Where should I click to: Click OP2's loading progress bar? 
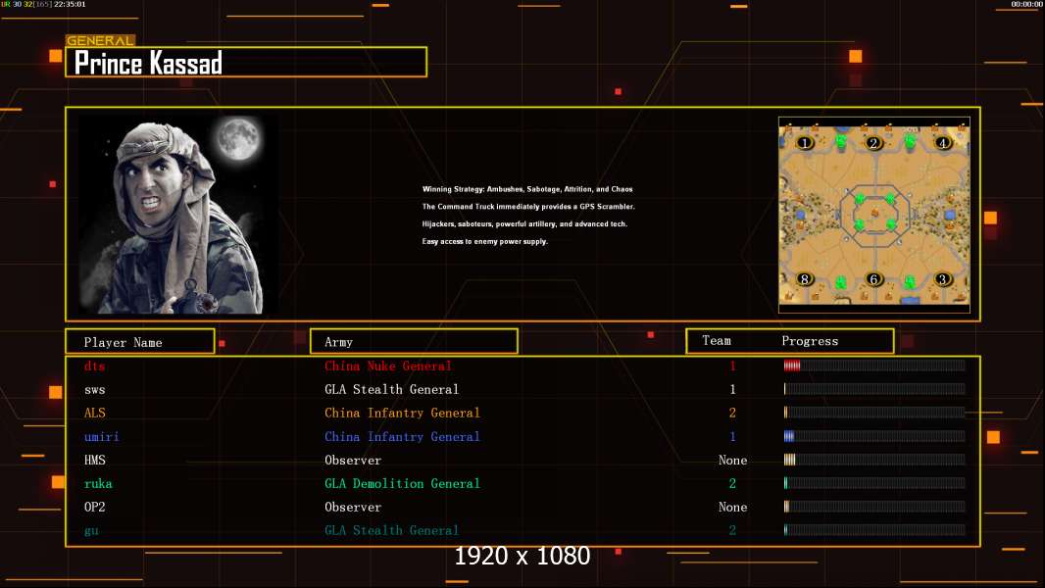[x=874, y=507]
